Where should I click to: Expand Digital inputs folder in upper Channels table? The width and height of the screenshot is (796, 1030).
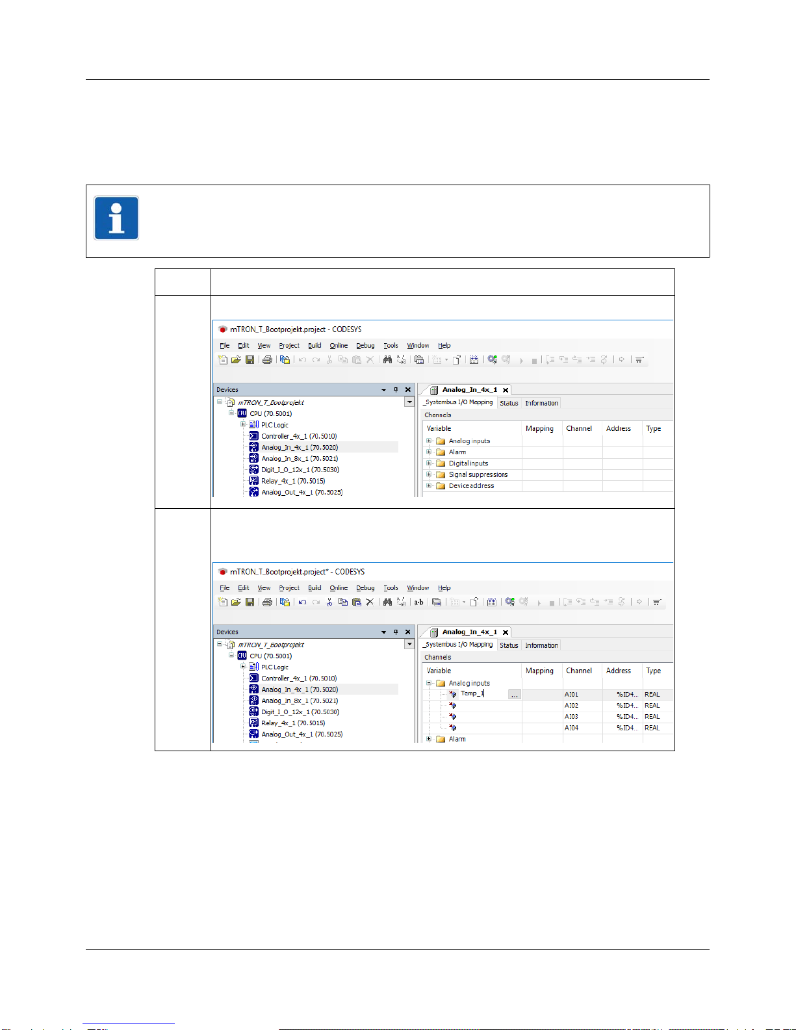pyautogui.click(x=429, y=463)
